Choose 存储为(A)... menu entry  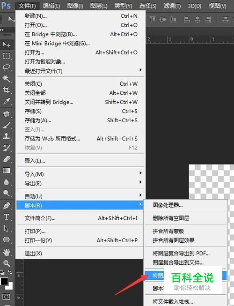(x=80, y=120)
